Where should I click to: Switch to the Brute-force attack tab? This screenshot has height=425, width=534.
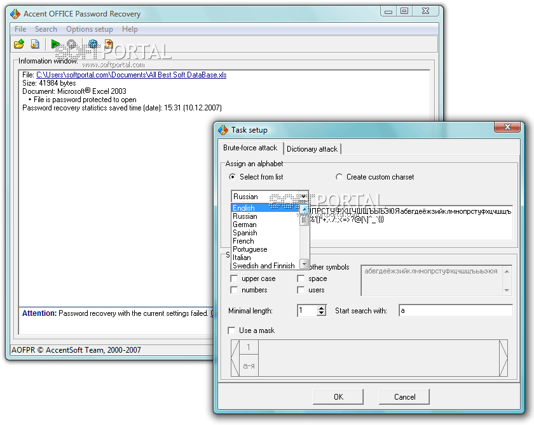[250, 148]
